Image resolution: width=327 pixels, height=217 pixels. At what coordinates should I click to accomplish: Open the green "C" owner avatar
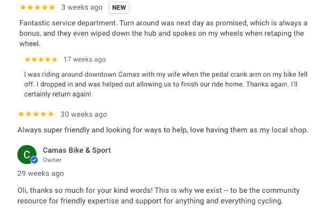coord(27,154)
